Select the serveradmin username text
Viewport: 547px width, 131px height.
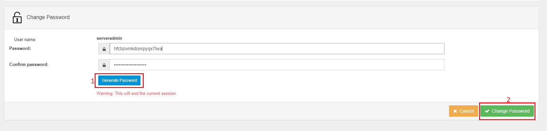[x=109, y=38]
